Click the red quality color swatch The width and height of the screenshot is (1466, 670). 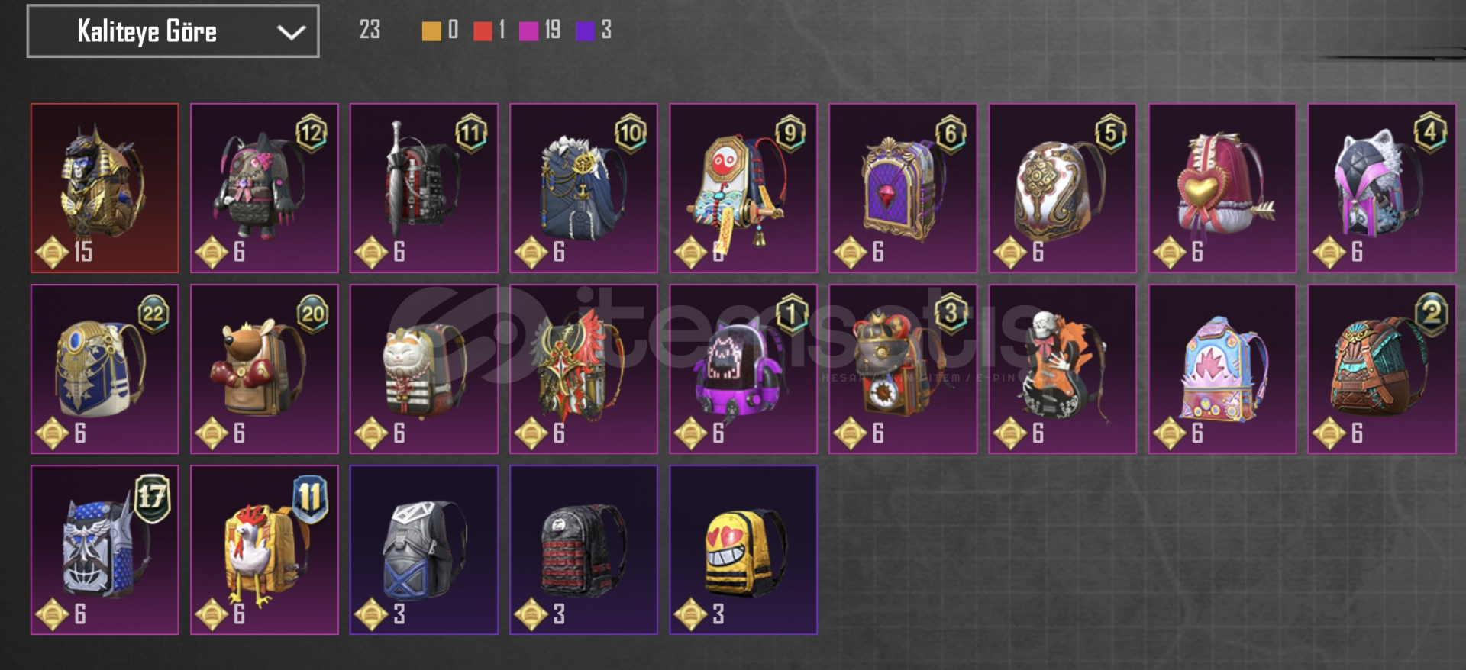(x=483, y=31)
